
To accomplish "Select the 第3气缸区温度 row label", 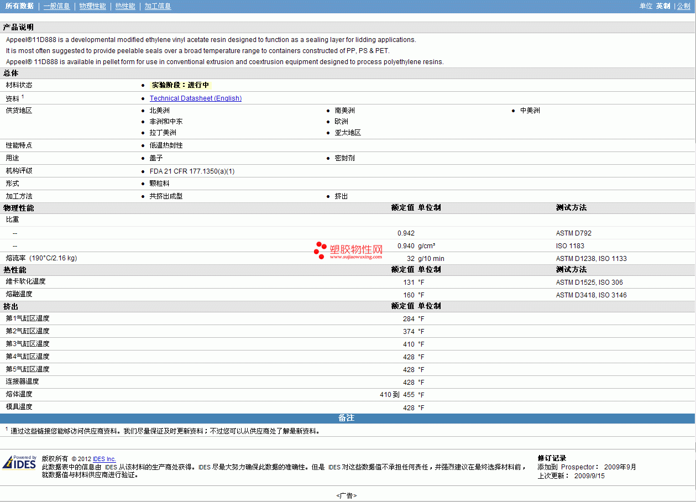I will click(28, 344).
